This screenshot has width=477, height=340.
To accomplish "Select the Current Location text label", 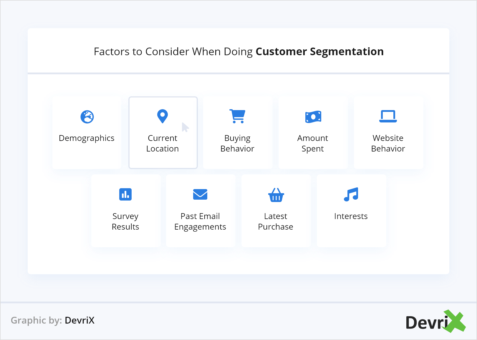I will [163, 143].
